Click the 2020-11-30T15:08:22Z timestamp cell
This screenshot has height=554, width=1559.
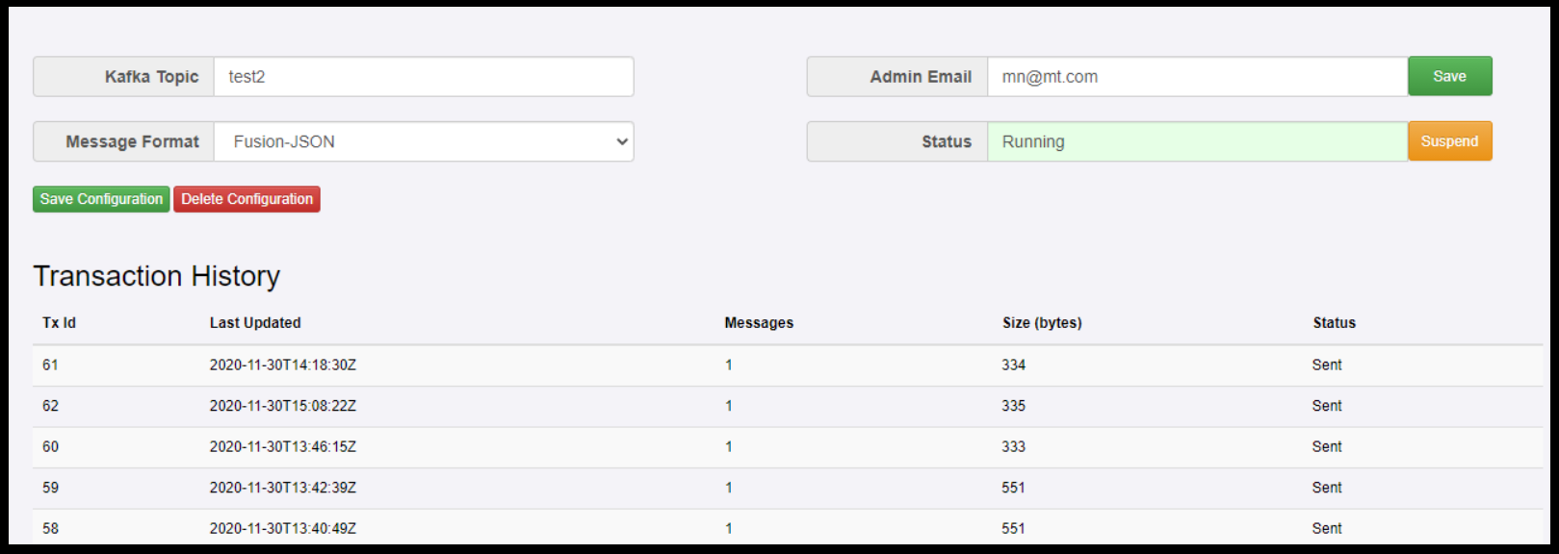tap(283, 406)
